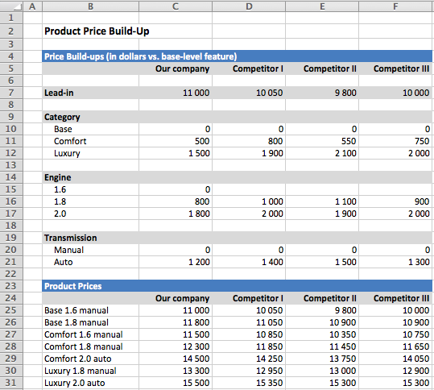The height and width of the screenshot is (390, 434).
Task: Select row 23 header
Action: [11, 286]
